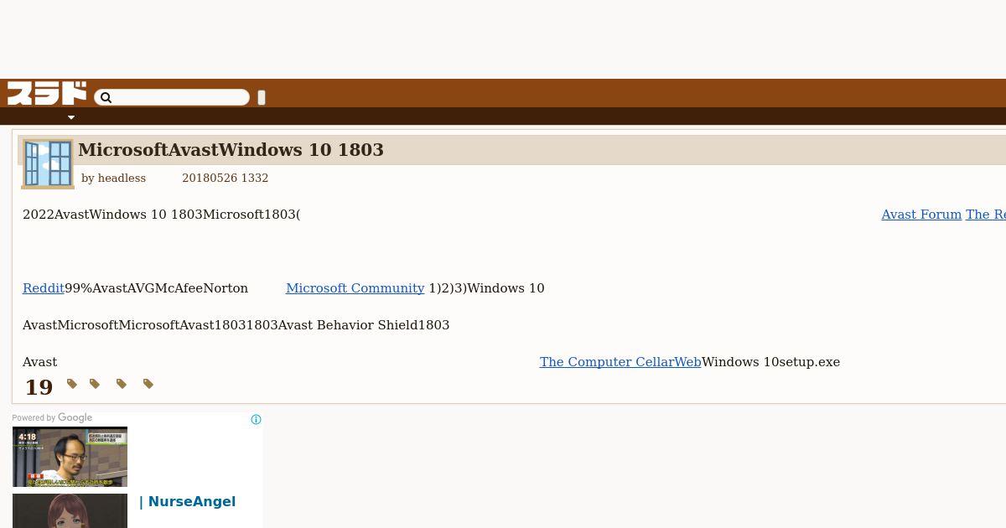
Task: Expand the navigation dropdown arrow under logo
Action: coord(71,117)
